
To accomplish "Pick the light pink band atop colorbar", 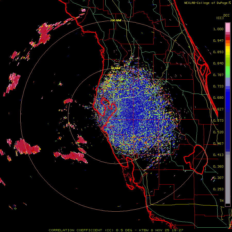I will click(228, 28).
